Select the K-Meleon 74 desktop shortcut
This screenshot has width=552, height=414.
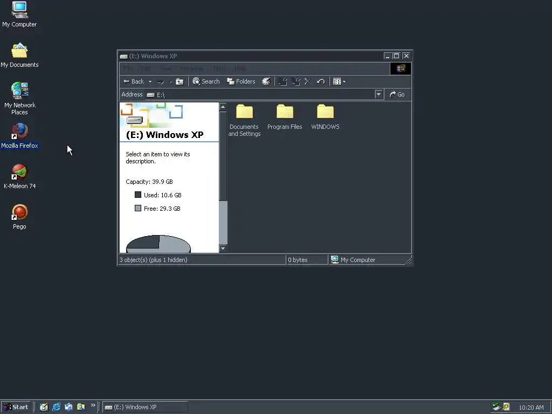click(x=20, y=177)
